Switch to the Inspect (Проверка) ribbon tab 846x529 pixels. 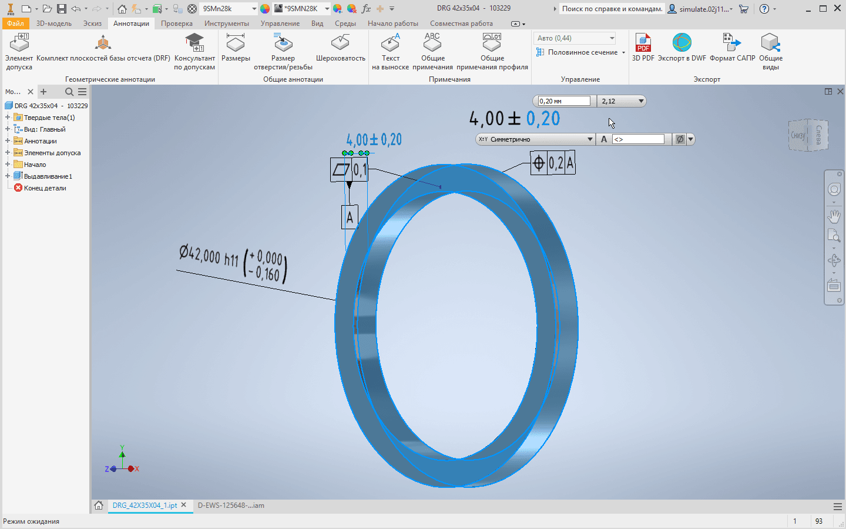coord(177,24)
